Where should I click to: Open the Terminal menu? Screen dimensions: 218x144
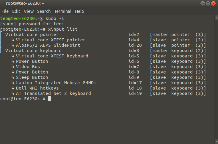click(x=63, y=11)
